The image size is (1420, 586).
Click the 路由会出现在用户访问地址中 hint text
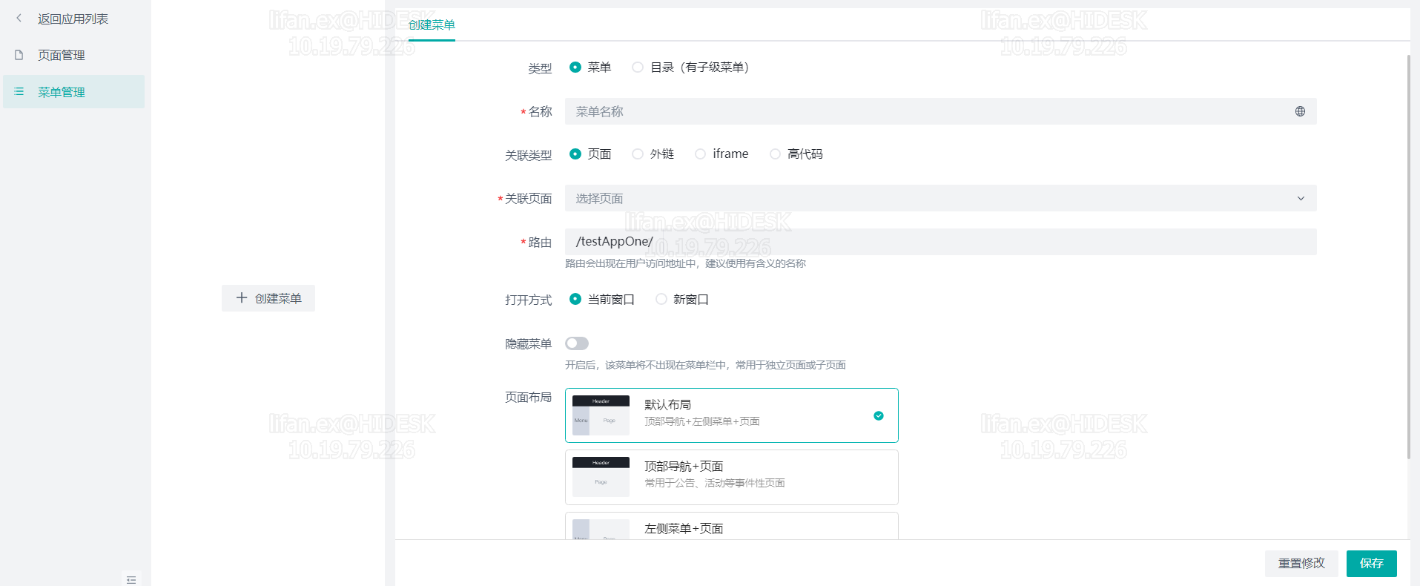685,263
